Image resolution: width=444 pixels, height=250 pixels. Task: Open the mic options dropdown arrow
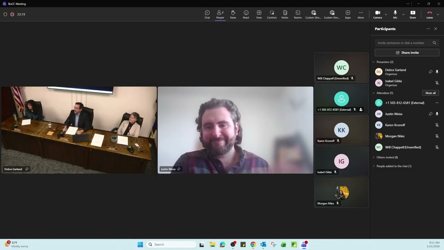coord(403,14)
